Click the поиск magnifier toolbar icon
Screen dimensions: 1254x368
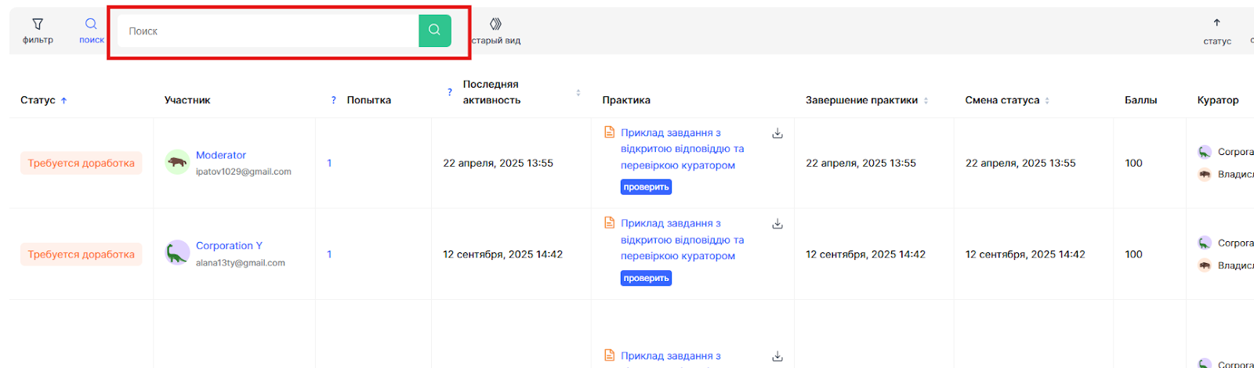pos(91,24)
